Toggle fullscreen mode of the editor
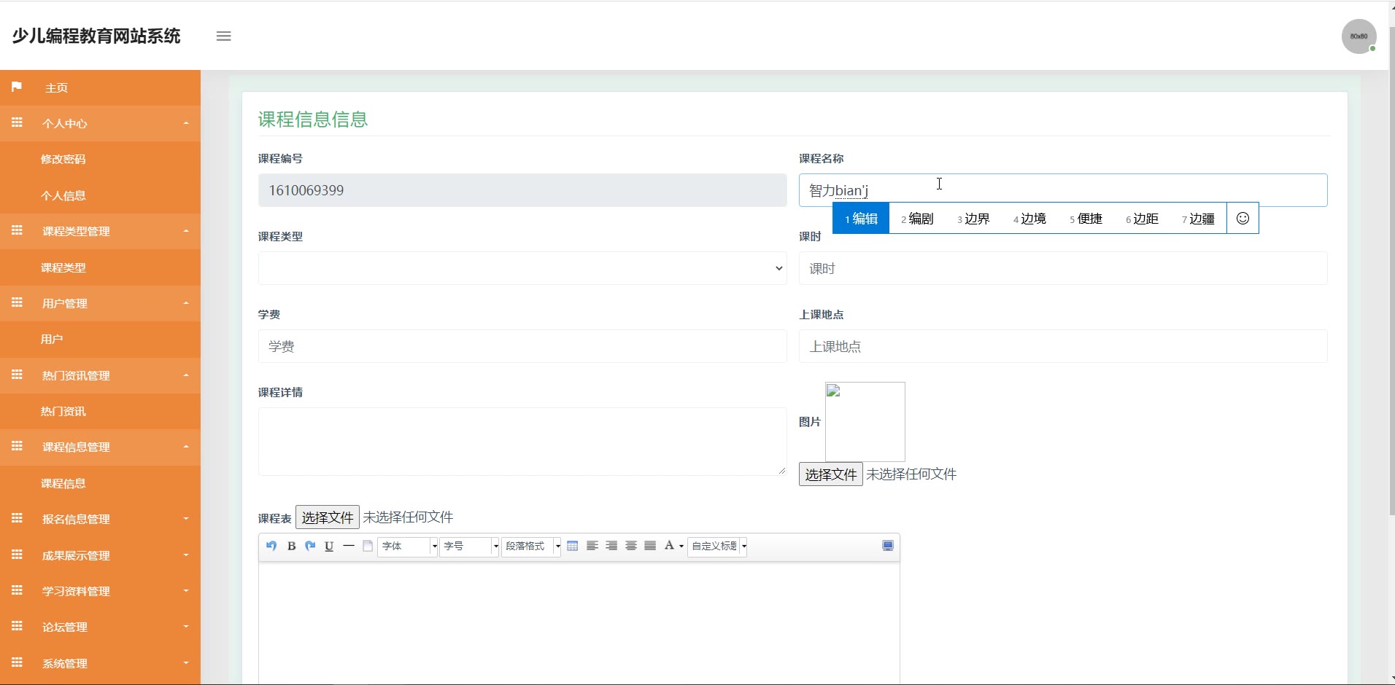This screenshot has width=1395, height=685. click(x=888, y=546)
